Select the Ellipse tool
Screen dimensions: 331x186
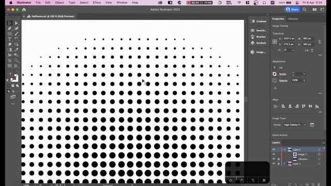click(10, 34)
